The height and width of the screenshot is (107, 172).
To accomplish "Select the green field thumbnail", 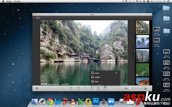I will point(142,70).
